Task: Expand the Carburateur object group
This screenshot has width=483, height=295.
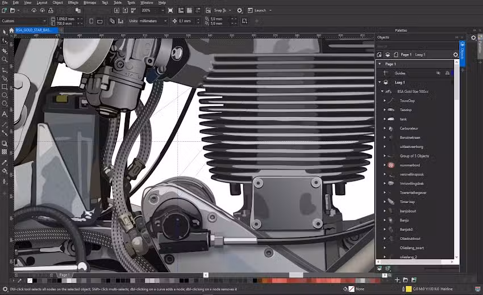Action: click(385, 128)
